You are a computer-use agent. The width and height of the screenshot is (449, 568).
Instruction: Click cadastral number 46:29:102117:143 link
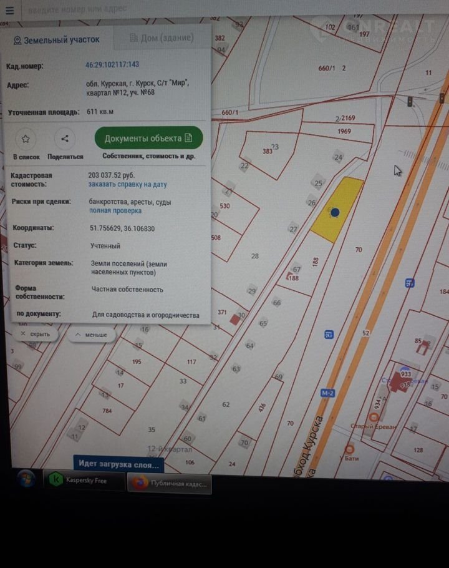[x=112, y=65]
